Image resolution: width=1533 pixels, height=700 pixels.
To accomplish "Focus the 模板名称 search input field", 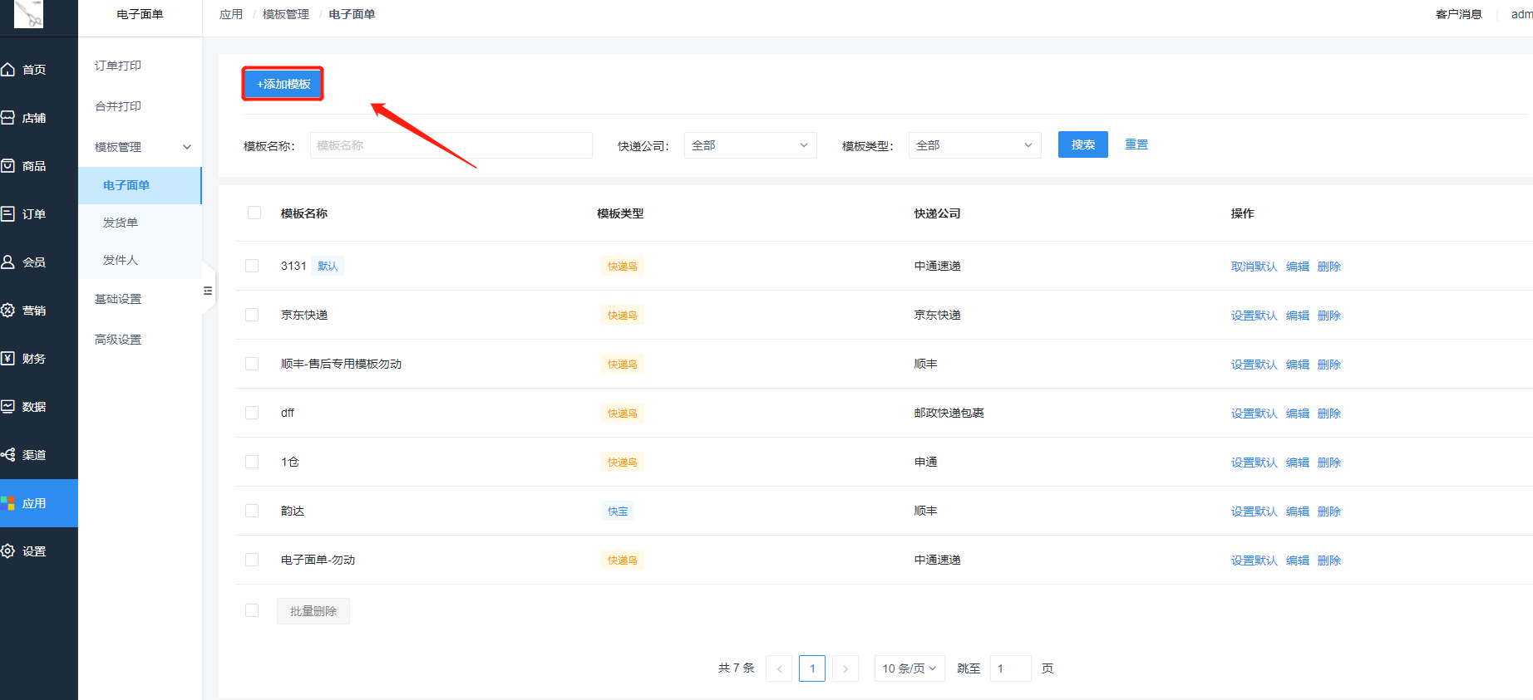I will click(x=451, y=145).
